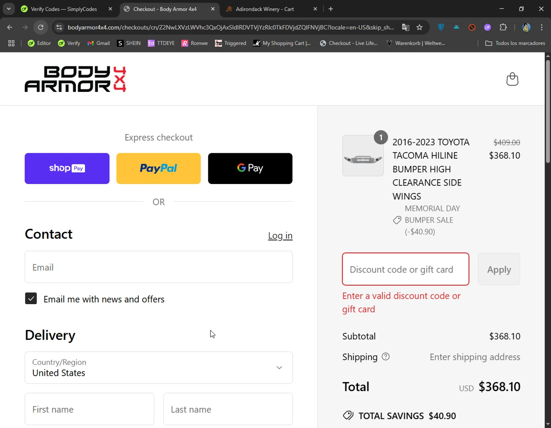Open the tab search chevron

[8, 9]
